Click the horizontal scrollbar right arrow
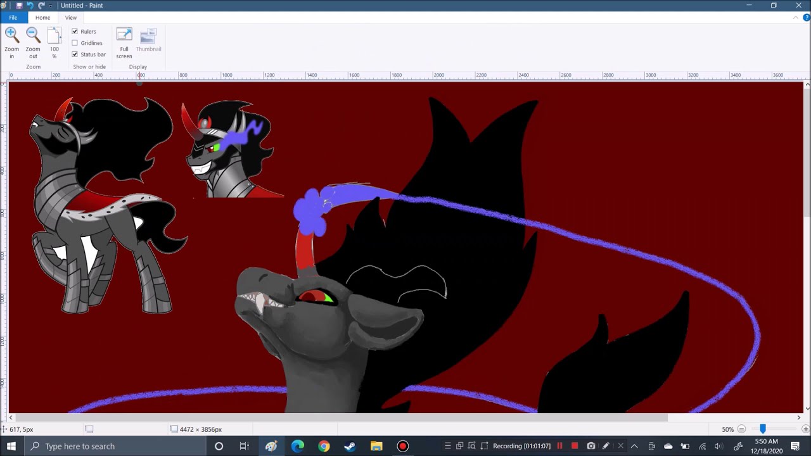This screenshot has width=811, height=456. tap(799, 417)
